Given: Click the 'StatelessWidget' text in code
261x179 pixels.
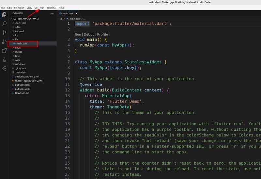Looking at the screenshot, I should [x=143, y=62].
